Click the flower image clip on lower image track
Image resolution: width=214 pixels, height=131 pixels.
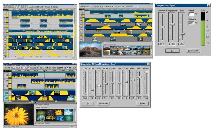(x=45, y=98)
